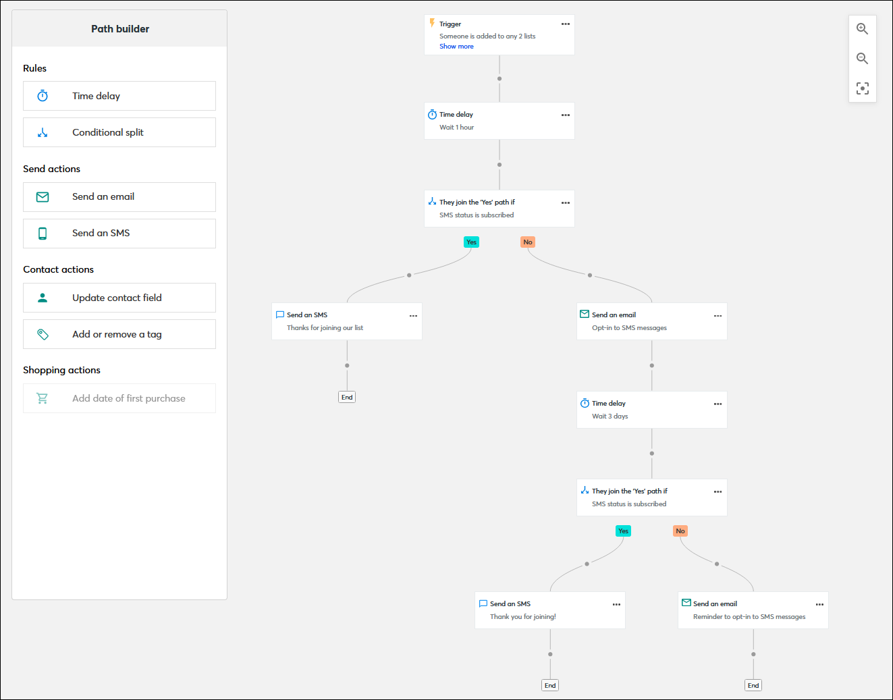Click 'Reminder to opt-in to SMS messages' text
This screenshot has height=700, width=893.
click(x=749, y=617)
